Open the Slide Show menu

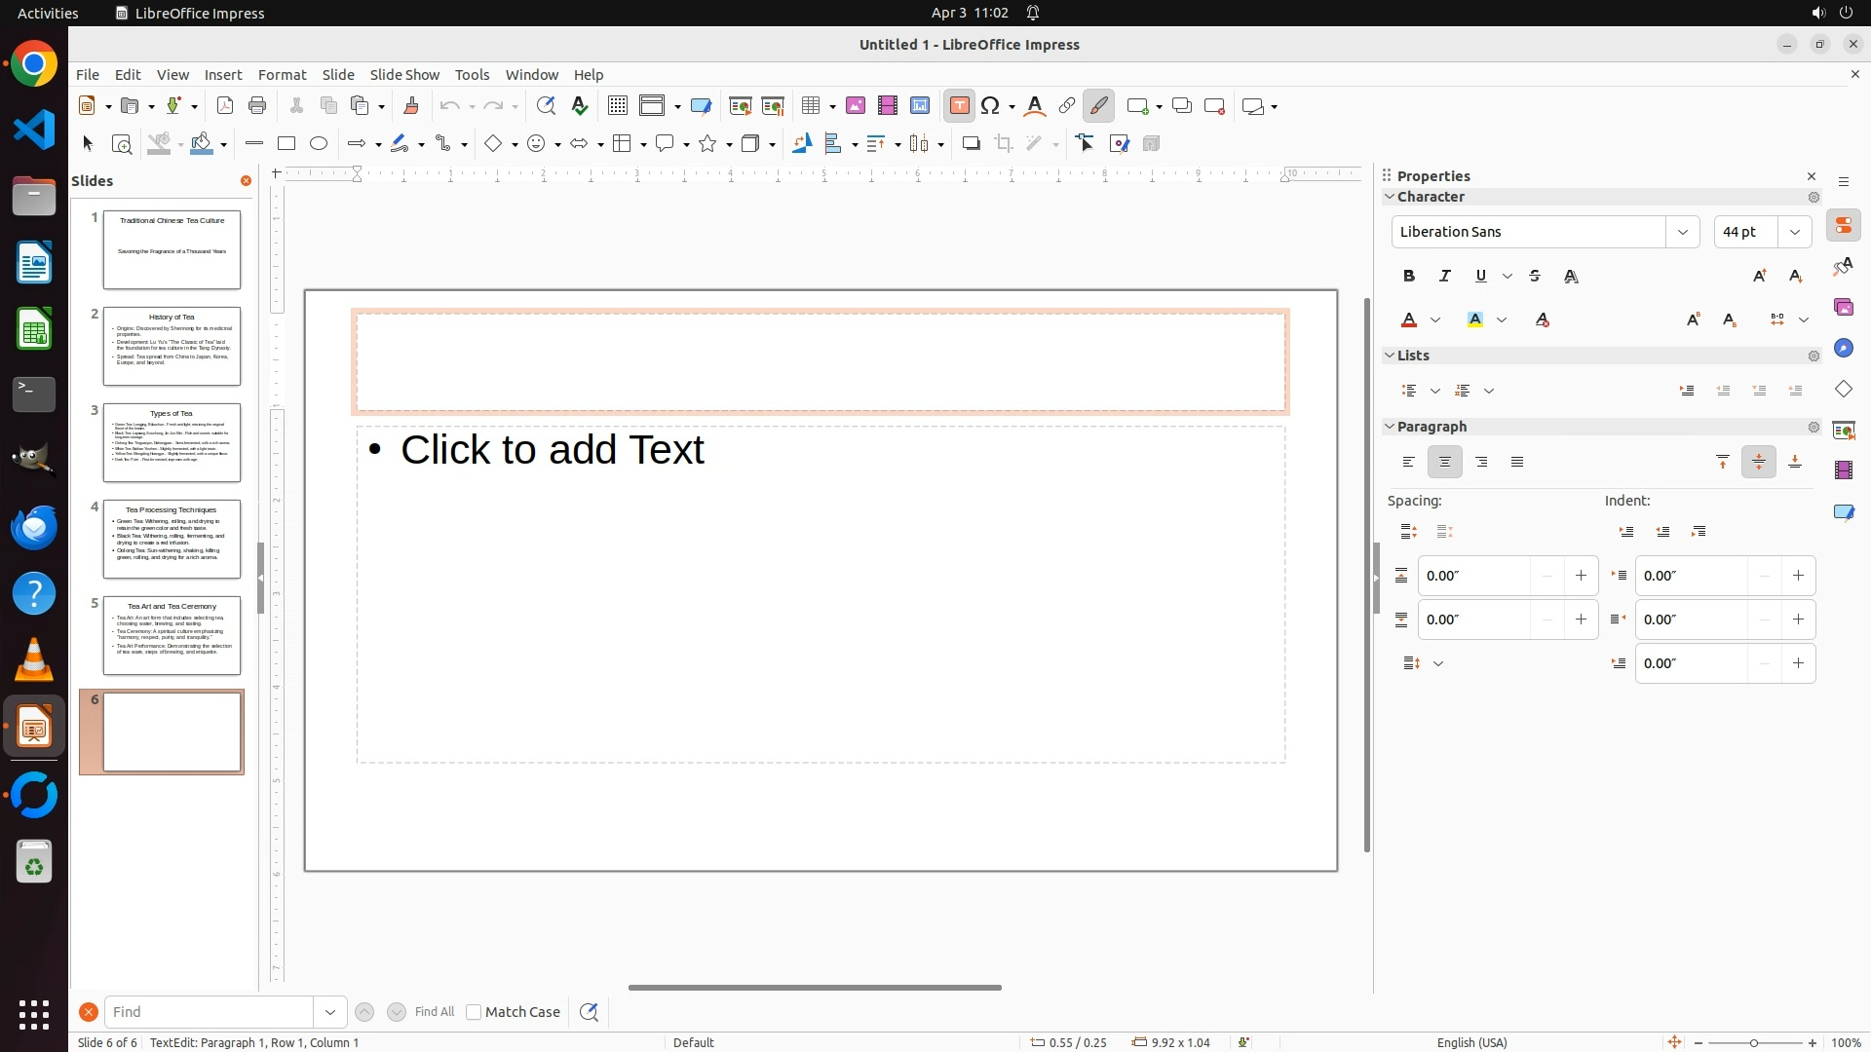click(404, 75)
